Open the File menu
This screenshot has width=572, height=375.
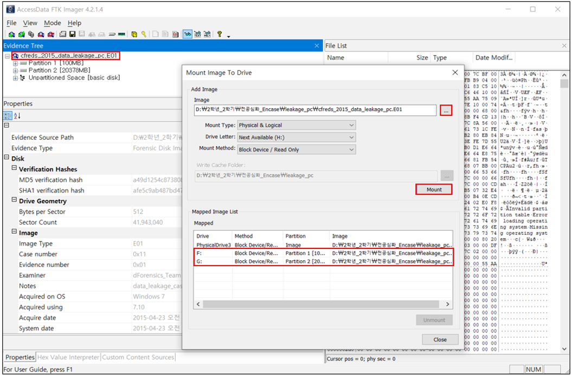(11, 23)
